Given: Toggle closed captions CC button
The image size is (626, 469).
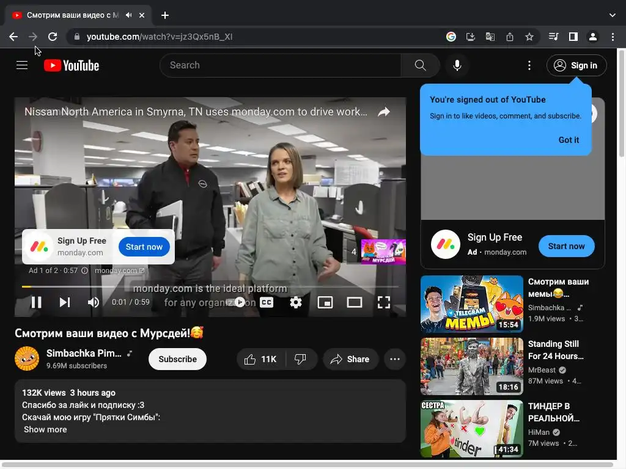Looking at the screenshot, I should [x=267, y=302].
